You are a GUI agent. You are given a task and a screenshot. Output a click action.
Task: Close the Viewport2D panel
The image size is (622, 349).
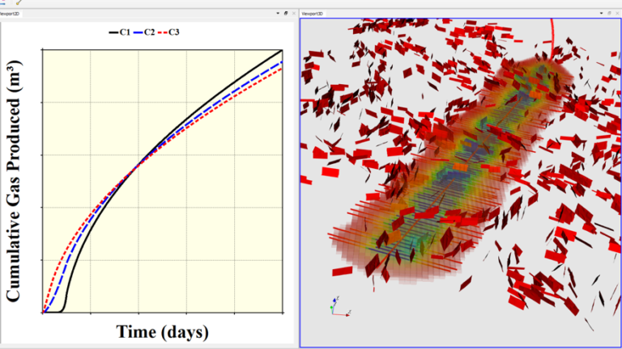[x=293, y=14]
